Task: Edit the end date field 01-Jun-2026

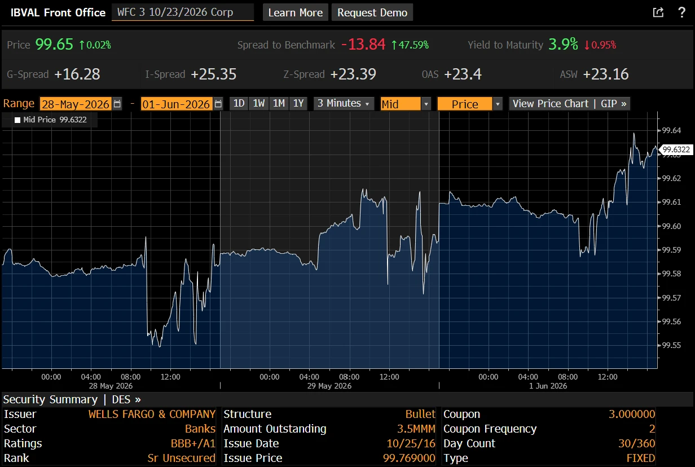Action: 177,104
